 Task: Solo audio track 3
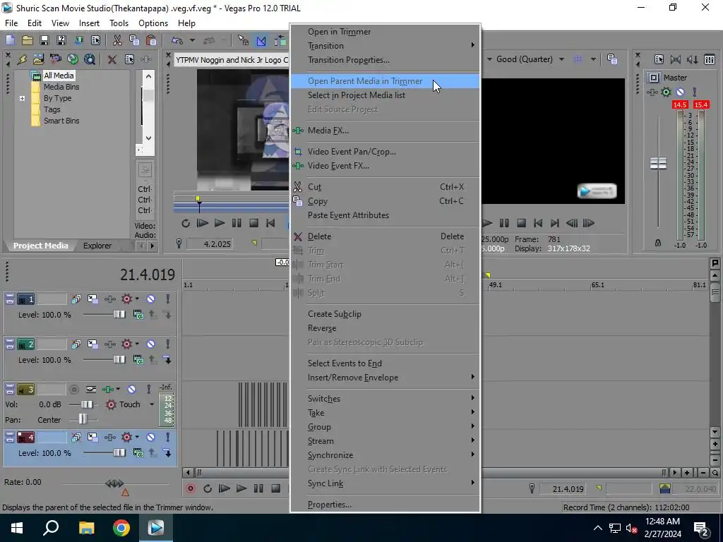click(148, 390)
